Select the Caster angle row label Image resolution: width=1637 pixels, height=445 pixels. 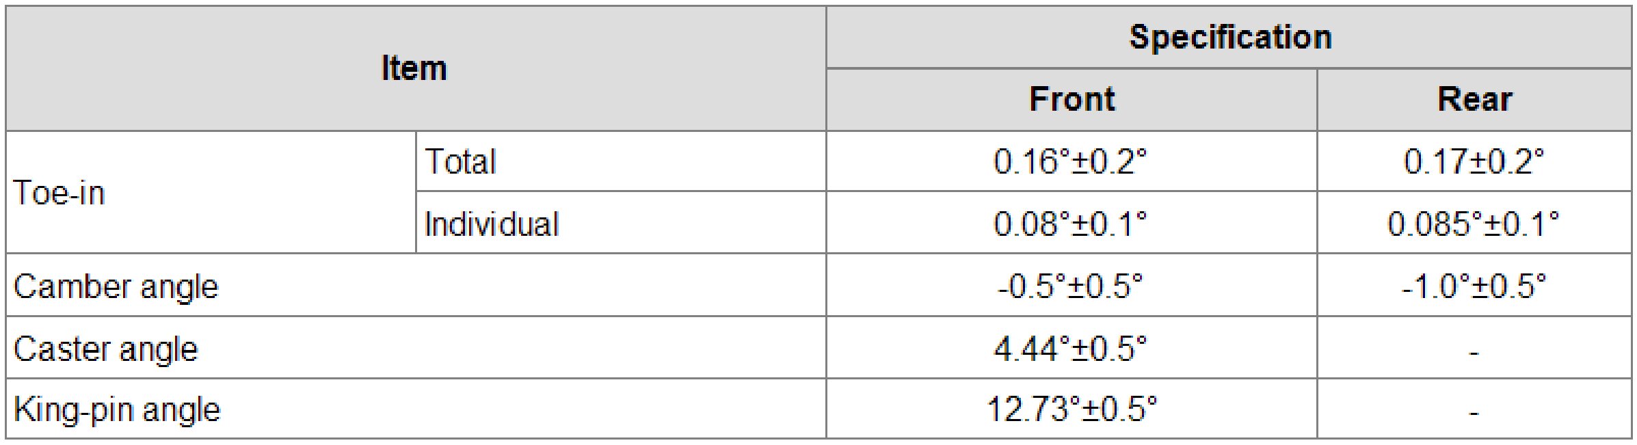coord(106,349)
